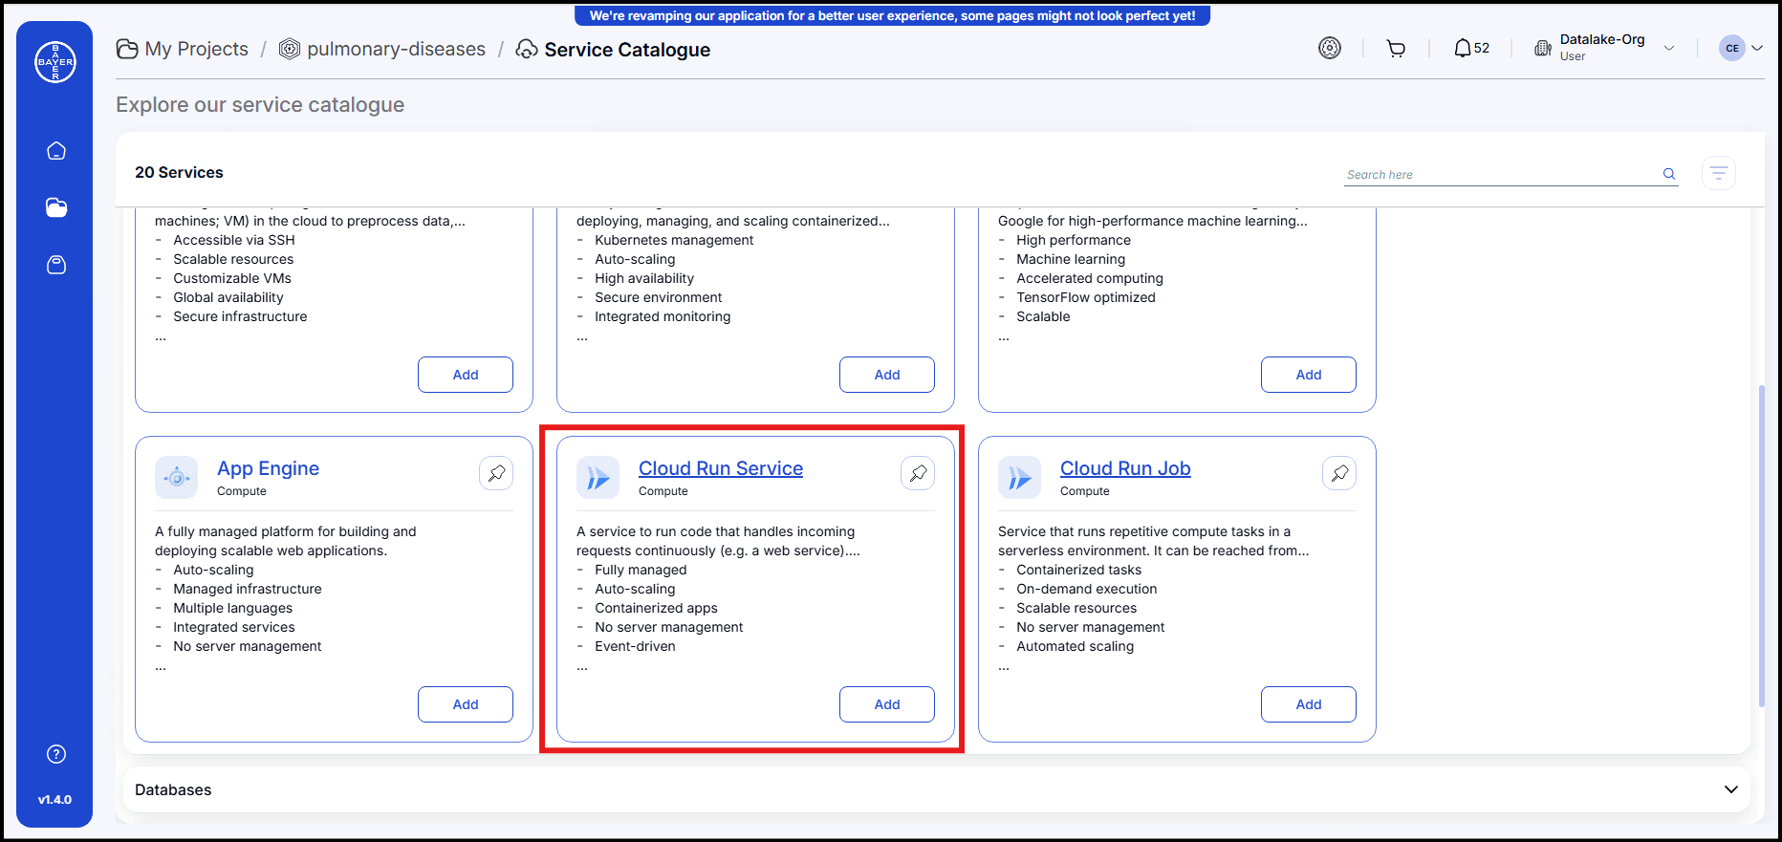Click the vertical scrollbar thumb
This screenshot has height=842, width=1782.
[1761, 546]
